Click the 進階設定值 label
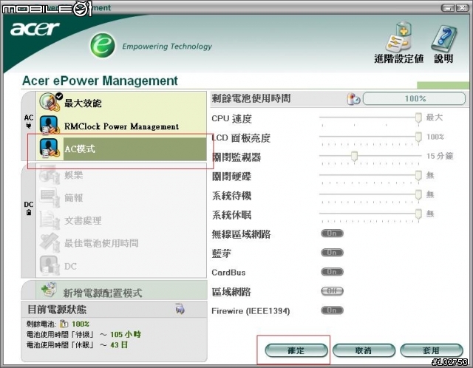 pyautogui.click(x=399, y=58)
